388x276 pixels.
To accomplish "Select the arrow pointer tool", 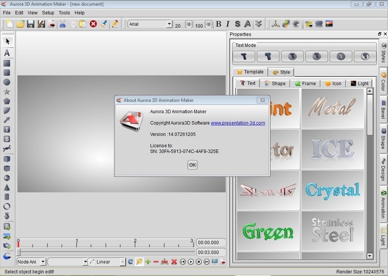I will (x=8, y=41).
